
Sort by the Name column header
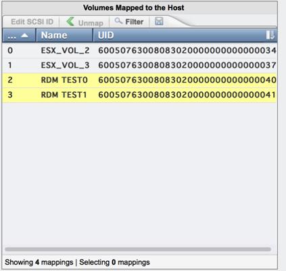click(x=64, y=35)
